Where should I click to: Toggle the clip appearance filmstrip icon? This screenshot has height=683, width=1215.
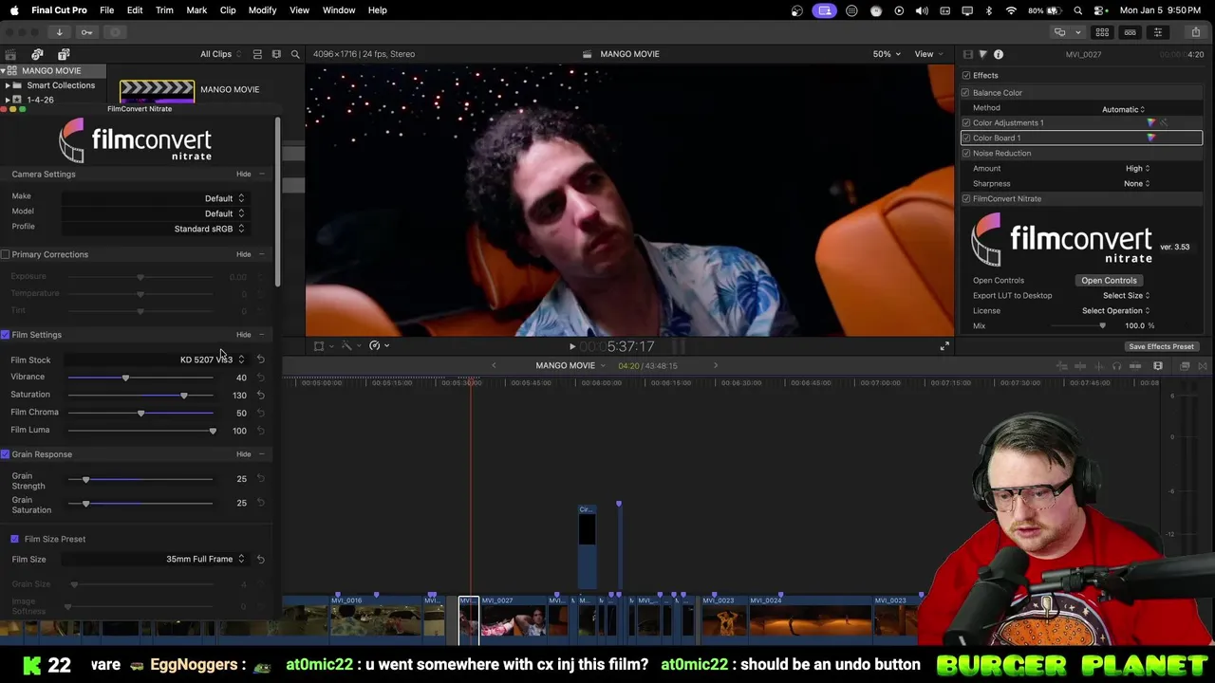[x=276, y=54]
